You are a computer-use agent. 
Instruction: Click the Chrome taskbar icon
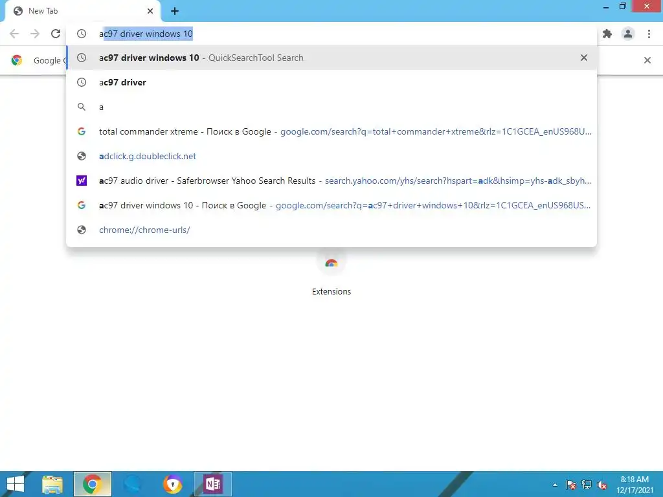pyautogui.click(x=92, y=484)
